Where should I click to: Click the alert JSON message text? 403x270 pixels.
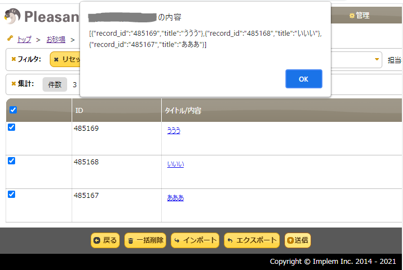[205, 39]
